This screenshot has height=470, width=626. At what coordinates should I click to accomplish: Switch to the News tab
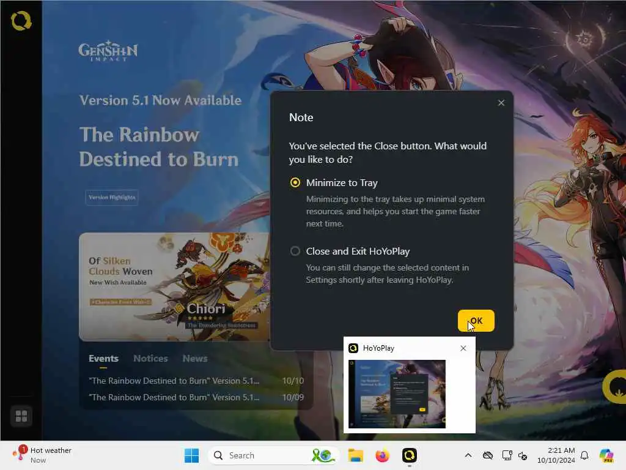195,359
